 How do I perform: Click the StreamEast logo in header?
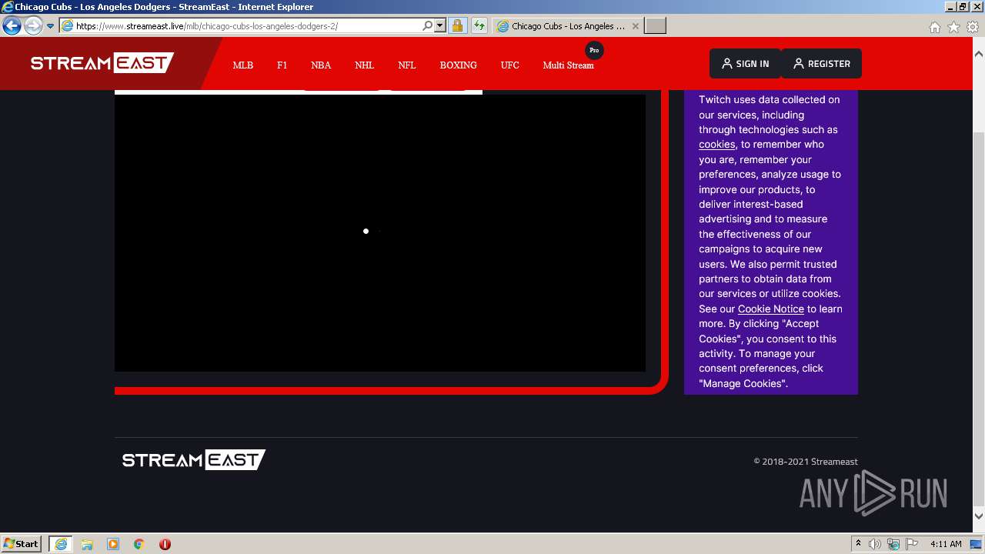[x=102, y=63]
